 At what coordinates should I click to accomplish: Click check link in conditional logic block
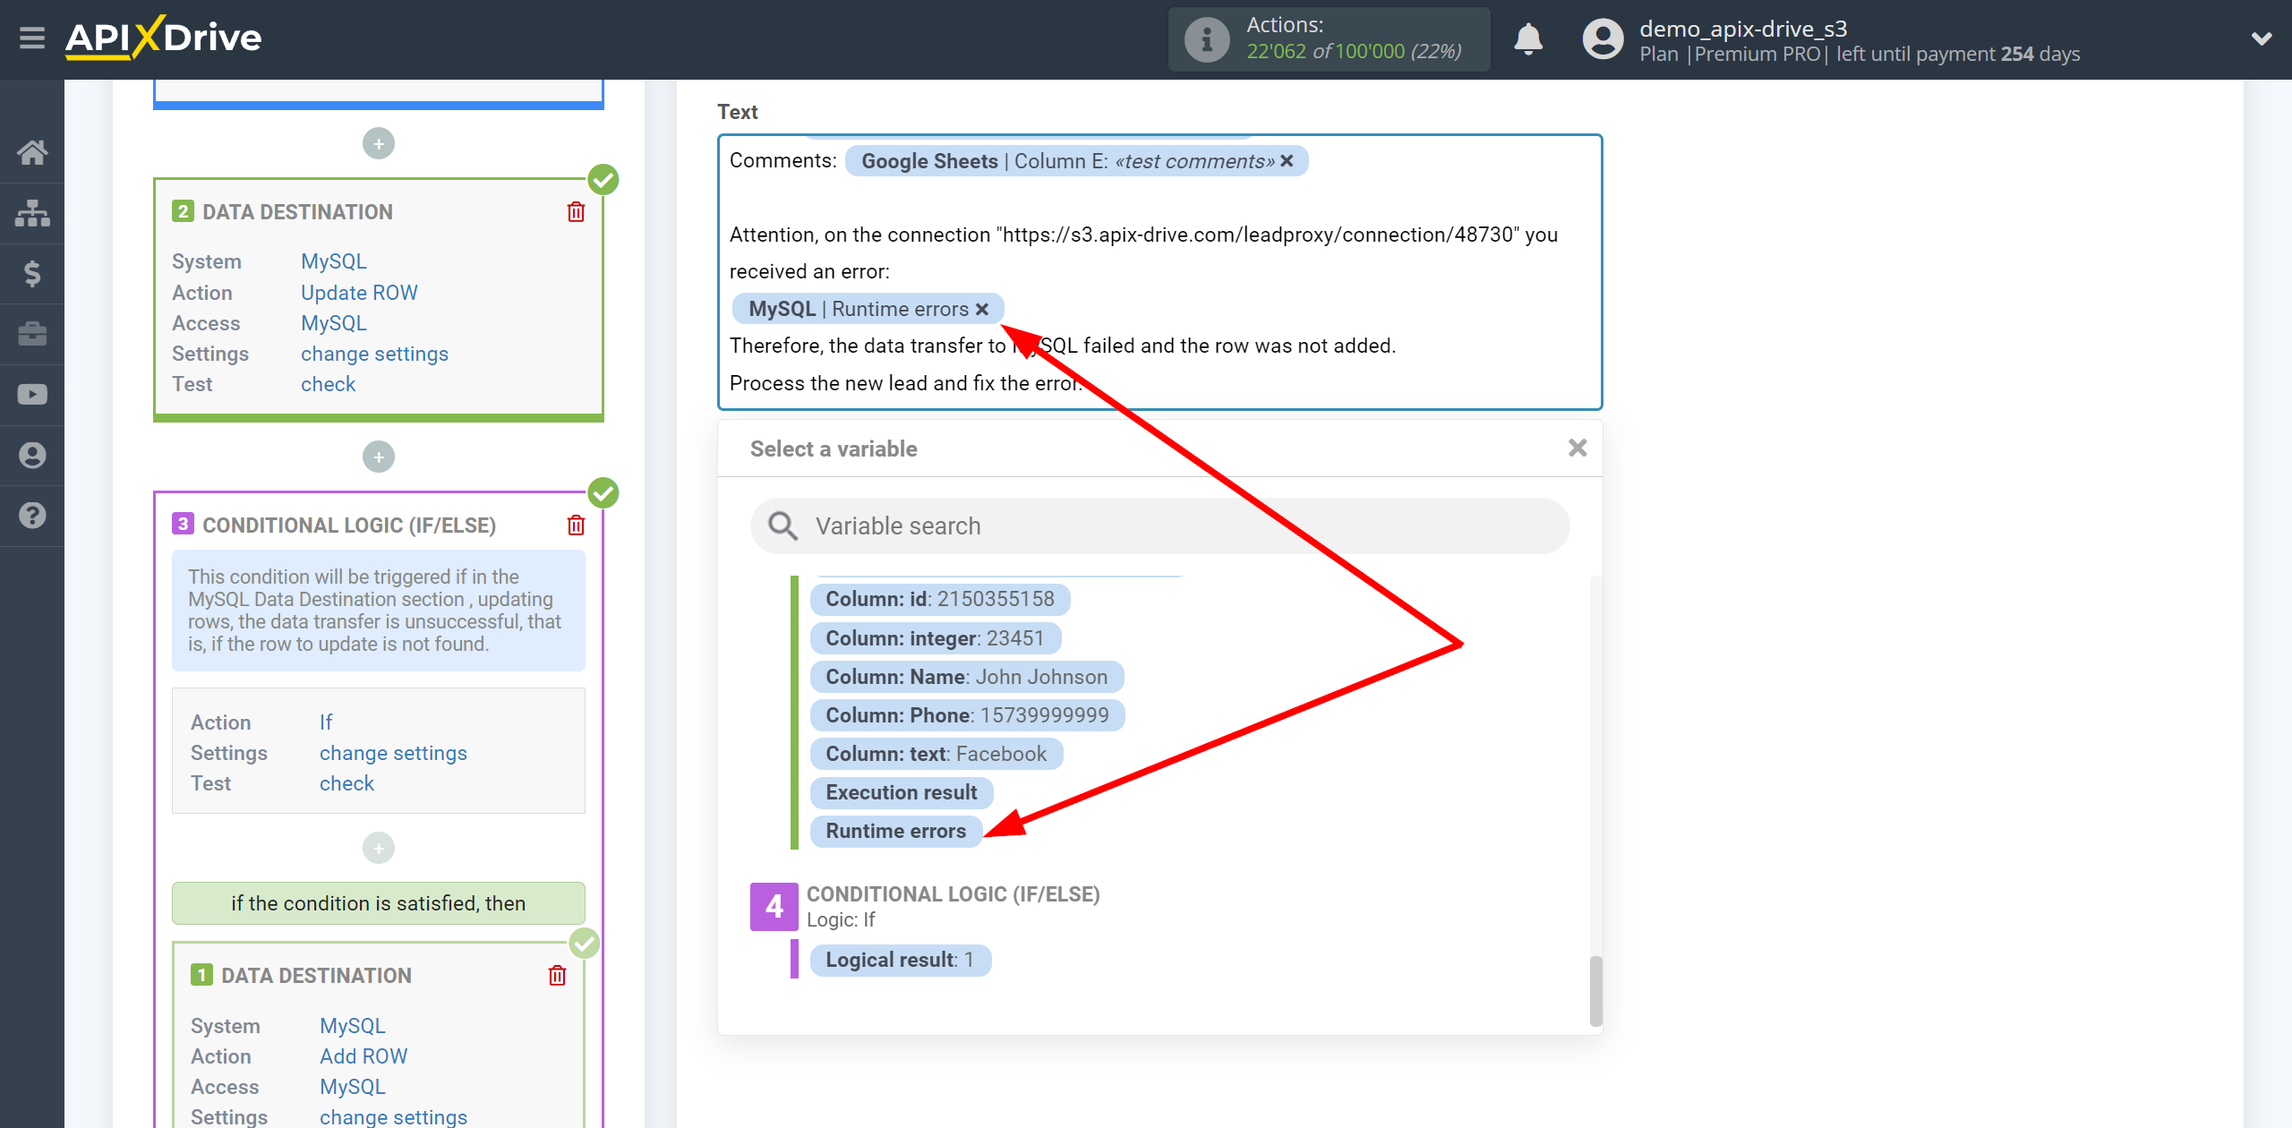tap(346, 783)
